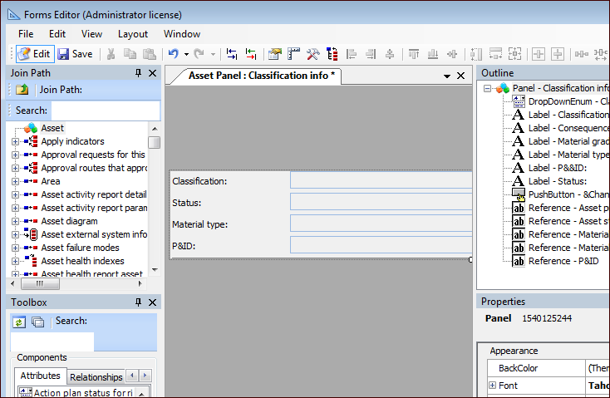Click the Toolbox refresh icon
The width and height of the screenshot is (610, 398).
click(19, 322)
